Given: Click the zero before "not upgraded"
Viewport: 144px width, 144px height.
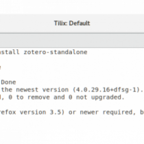Looking at the screenshot, I should click(70, 97).
